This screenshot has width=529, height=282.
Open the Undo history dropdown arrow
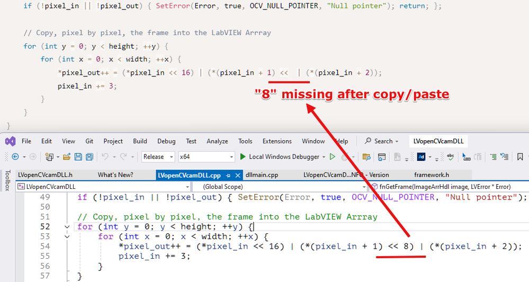click(114, 157)
